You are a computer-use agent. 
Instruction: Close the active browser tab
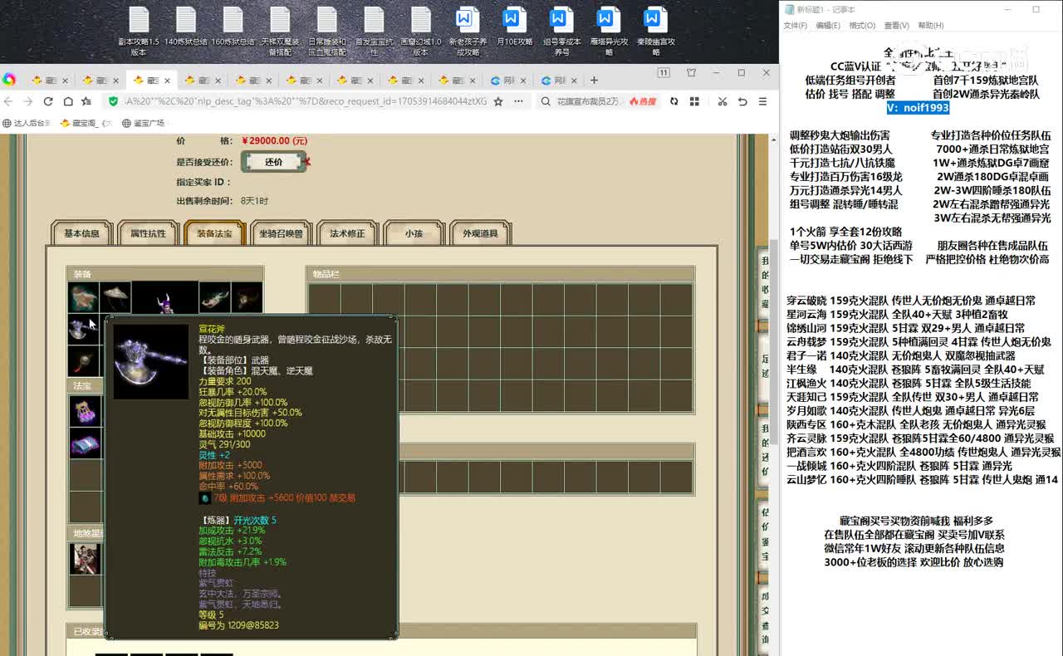coord(166,81)
